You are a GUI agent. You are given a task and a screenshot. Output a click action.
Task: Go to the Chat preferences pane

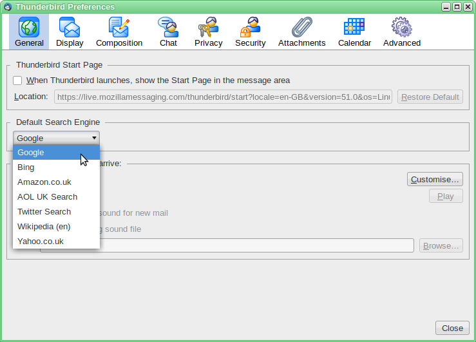(168, 32)
